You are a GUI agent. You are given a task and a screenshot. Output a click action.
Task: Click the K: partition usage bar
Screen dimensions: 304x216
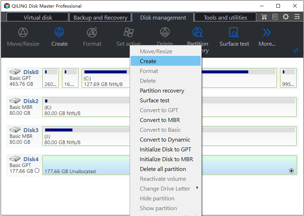tap(87, 101)
